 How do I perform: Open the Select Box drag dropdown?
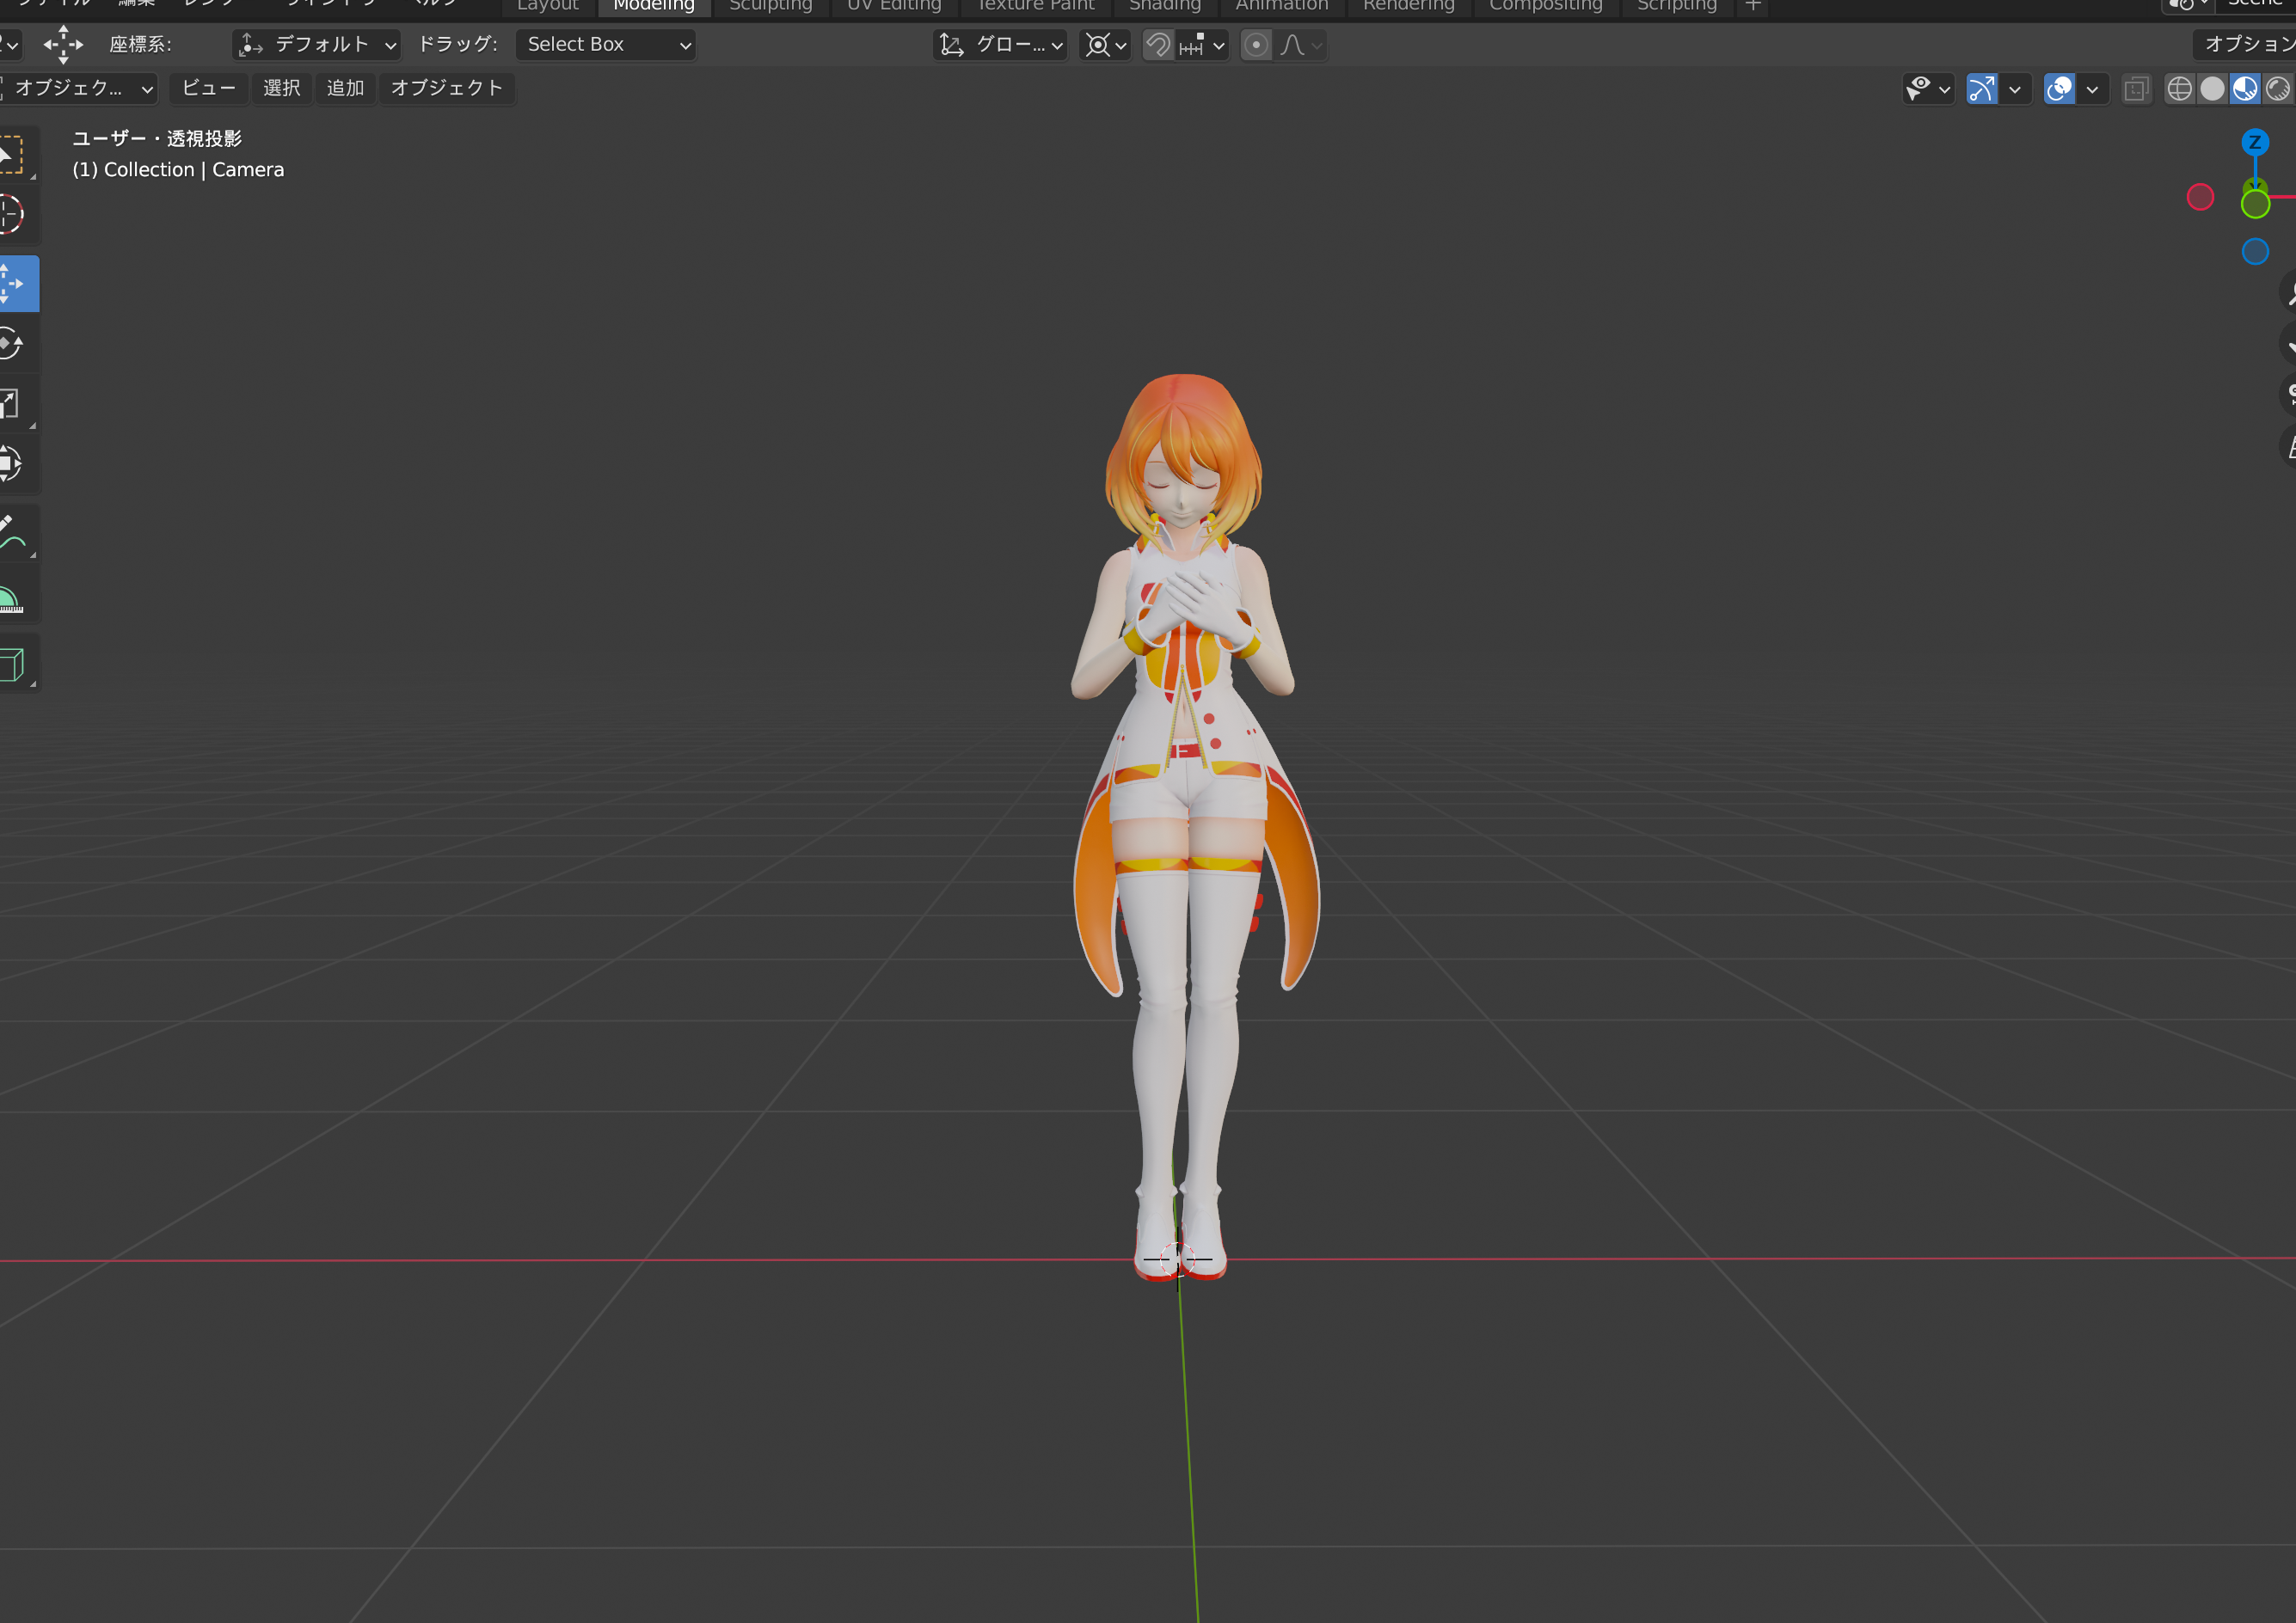[606, 45]
